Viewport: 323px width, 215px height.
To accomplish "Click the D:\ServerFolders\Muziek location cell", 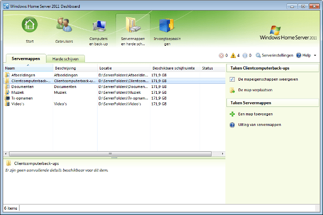I will 120,92.
